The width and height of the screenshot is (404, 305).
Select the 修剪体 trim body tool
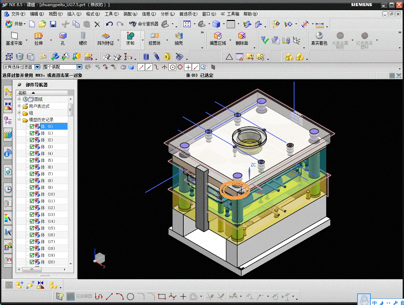[154, 39]
